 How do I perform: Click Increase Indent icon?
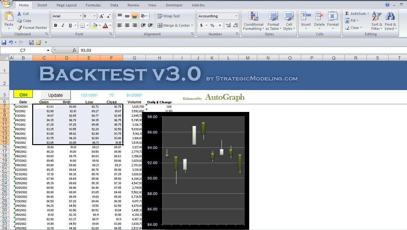pyautogui.click(x=150, y=25)
